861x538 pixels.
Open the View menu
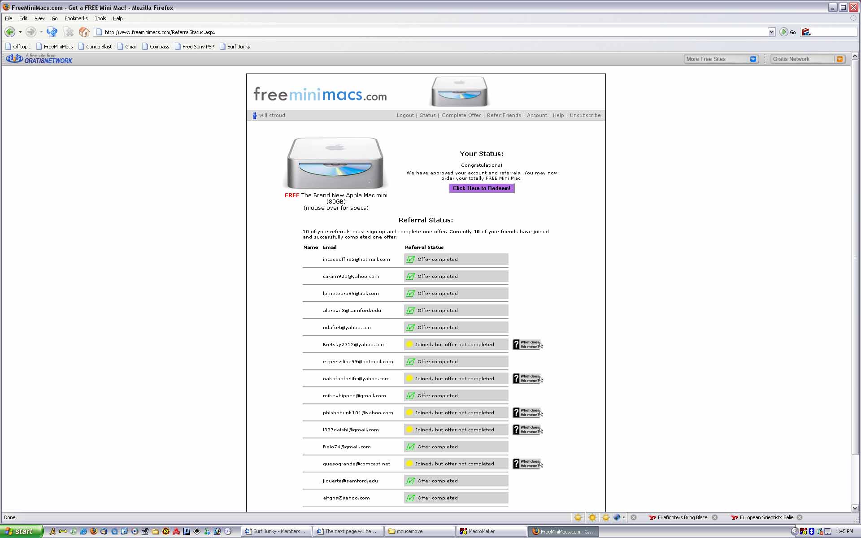(39, 18)
